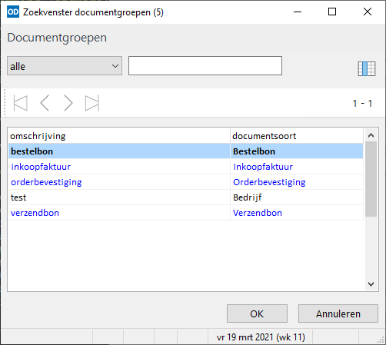Jump to last page of results

point(92,103)
